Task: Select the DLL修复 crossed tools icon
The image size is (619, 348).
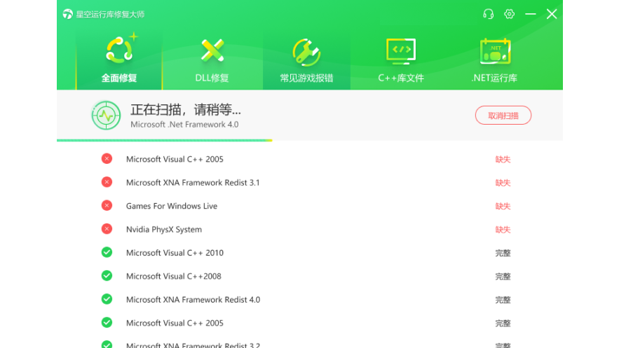Action: 212,50
